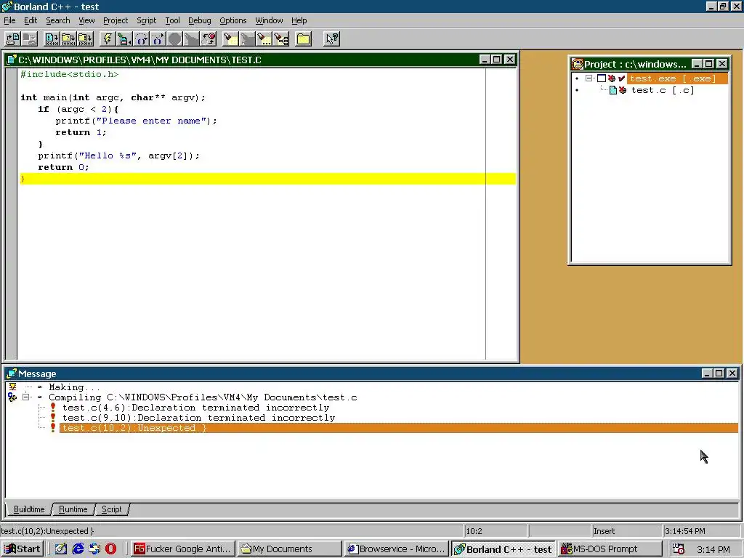Click the Step Over icon with arrow over parentheses
Image resolution: width=744 pixels, height=558 pixels.
[141, 39]
